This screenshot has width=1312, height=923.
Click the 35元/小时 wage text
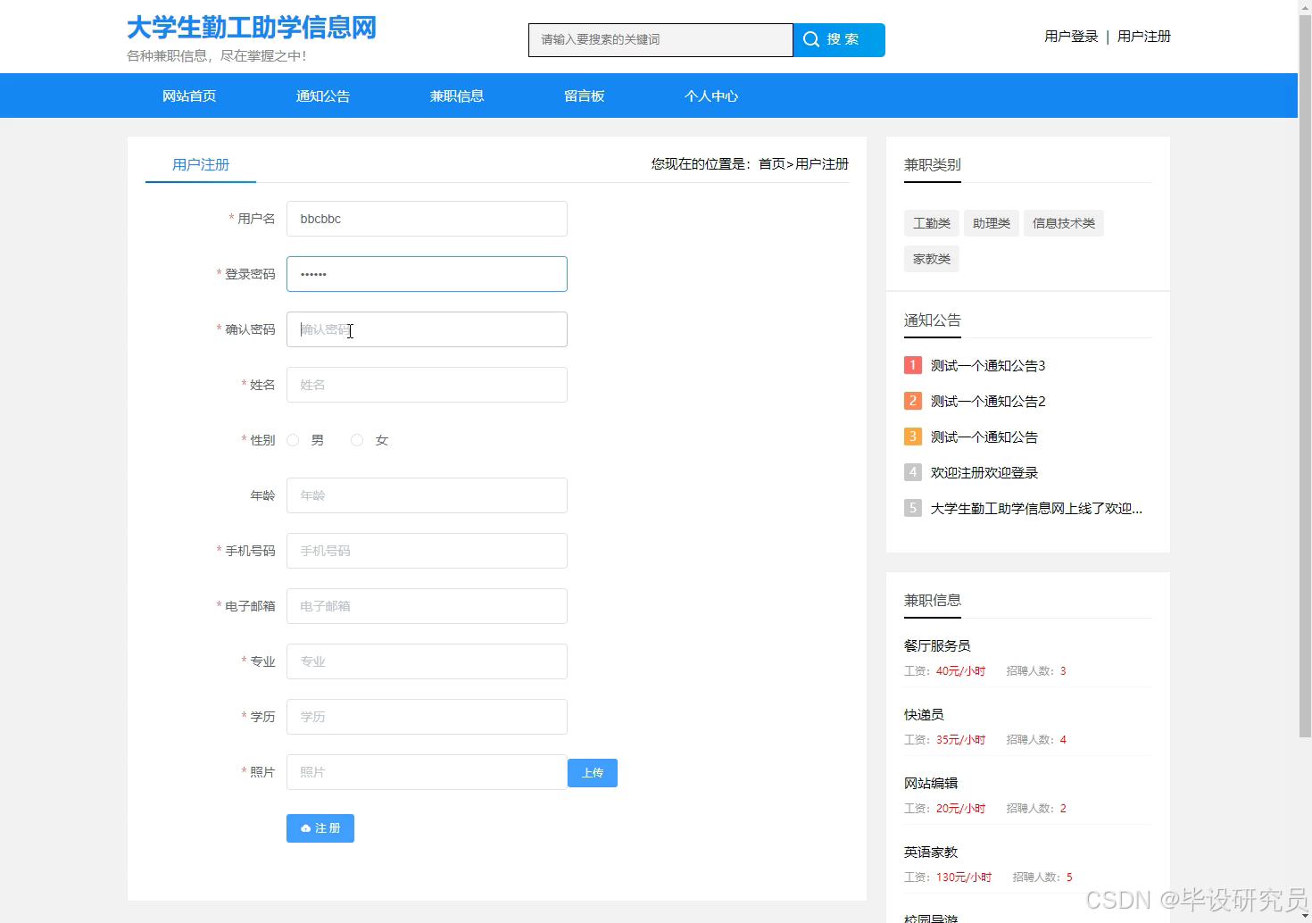[x=960, y=739]
